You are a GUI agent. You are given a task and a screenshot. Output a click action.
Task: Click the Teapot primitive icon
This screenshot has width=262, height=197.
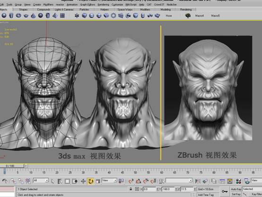(26, 16)
